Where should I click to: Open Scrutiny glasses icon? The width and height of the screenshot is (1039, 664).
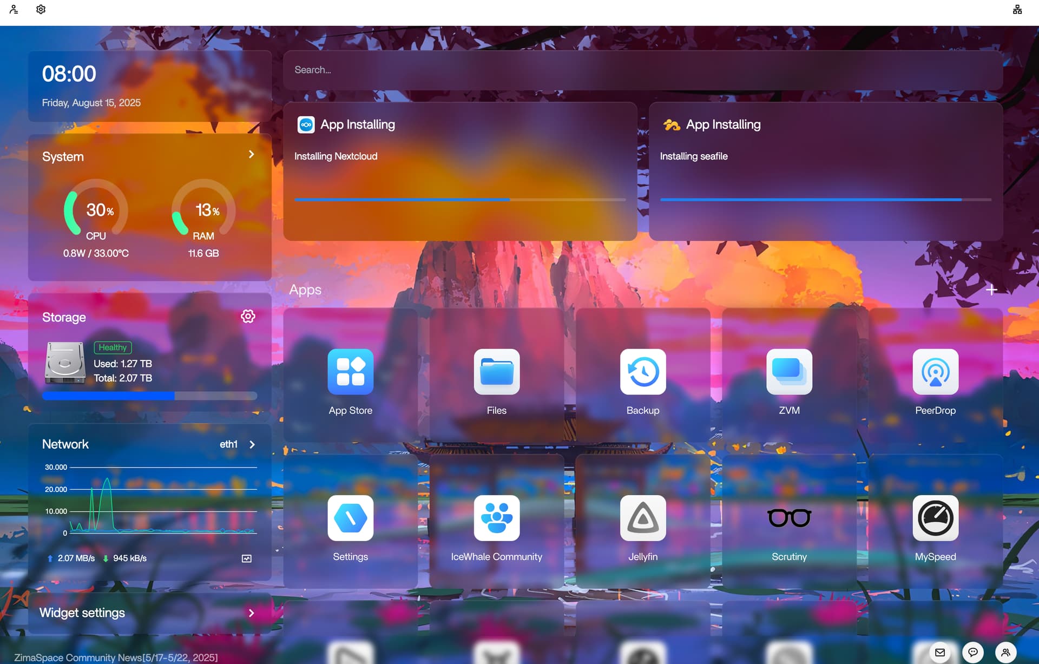[x=789, y=518]
